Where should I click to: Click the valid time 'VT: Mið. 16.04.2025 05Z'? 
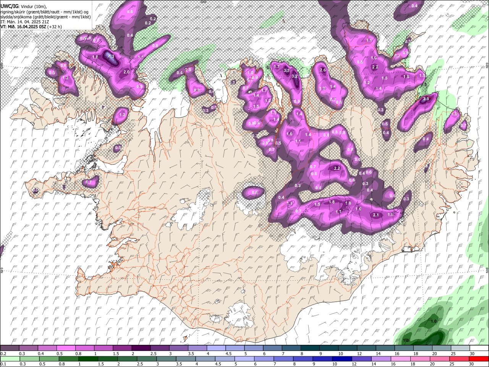[x=23, y=27]
